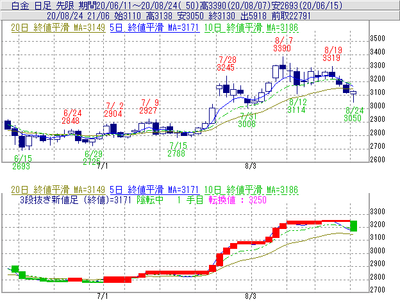The width and height of the screenshot is (400, 304).
Task: Click the 7/31 3008 low annotation
Action: [247, 120]
